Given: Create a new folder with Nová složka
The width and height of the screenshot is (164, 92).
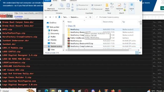Looking at the screenshot, I should (107, 7).
